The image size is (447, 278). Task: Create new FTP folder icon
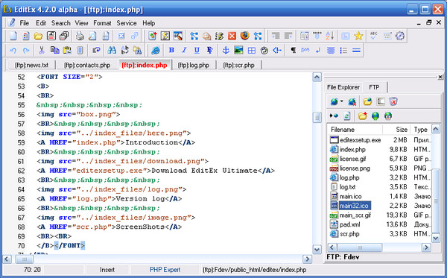[363, 116]
